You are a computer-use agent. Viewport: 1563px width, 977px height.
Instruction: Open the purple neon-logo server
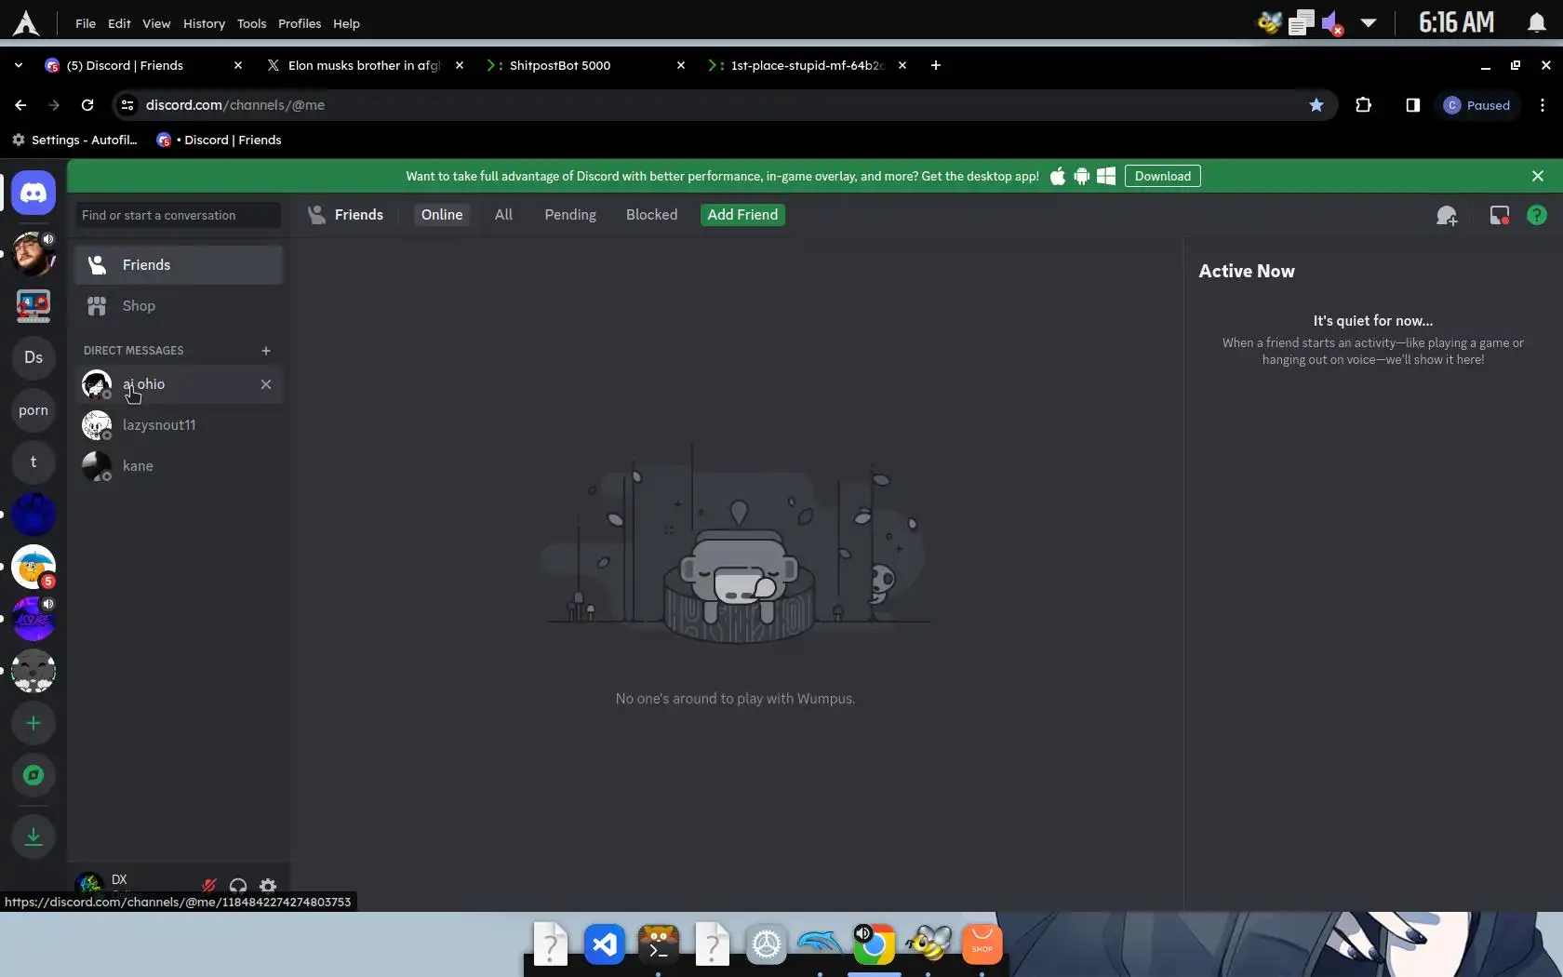[33, 619]
